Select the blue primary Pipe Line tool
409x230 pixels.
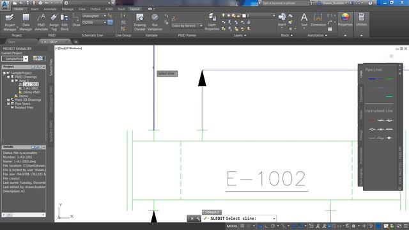point(373,79)
